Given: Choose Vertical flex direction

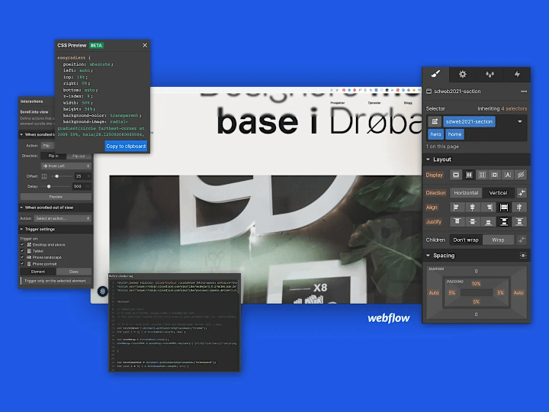Looking at the screenshot, I should (498, 193).
